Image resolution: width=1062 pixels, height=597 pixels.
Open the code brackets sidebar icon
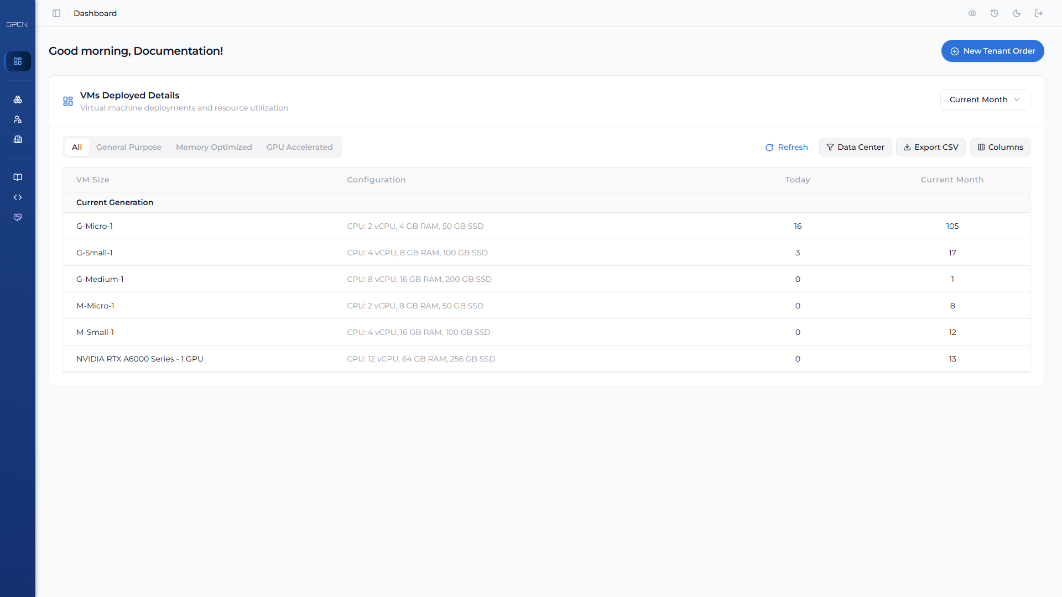click(18, 197)
